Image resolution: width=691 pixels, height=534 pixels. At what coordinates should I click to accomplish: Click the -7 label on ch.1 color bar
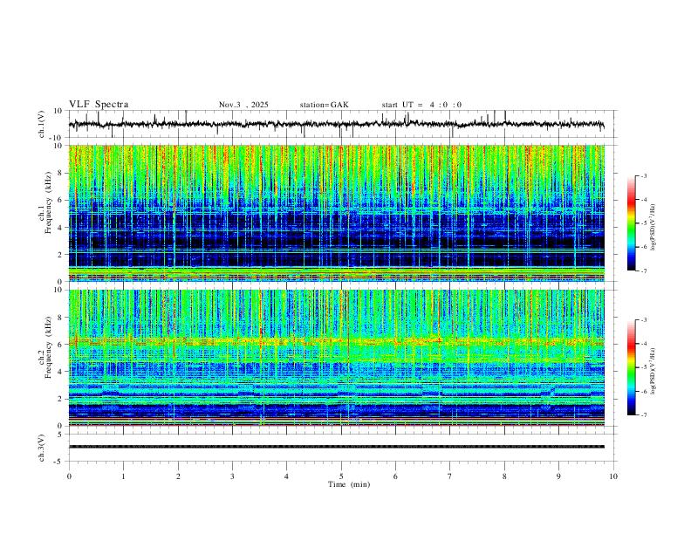tap(643, 270)
